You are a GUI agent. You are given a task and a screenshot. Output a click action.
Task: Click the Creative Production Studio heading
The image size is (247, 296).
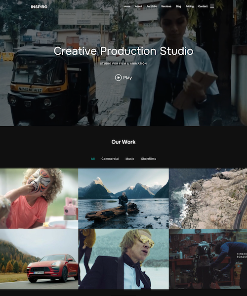click(123, 51)
